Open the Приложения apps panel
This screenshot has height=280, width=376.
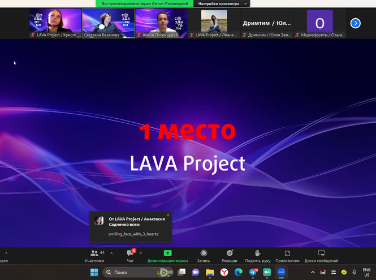[287, 255]
